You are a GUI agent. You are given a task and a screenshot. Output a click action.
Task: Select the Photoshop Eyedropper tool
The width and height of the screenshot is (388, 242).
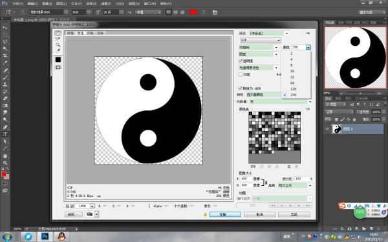(5, 63)
